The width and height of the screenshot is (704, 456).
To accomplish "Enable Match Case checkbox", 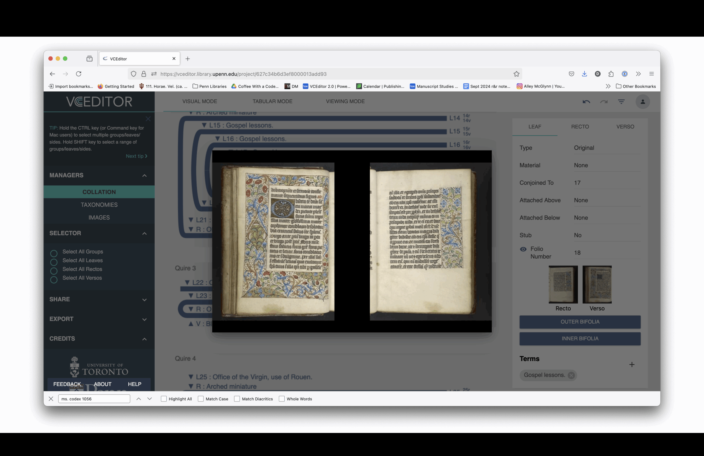I will click(200, 399).
